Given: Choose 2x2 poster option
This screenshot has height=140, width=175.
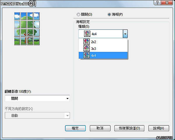Looking at the screenshot, I should [x=103, y=42].
